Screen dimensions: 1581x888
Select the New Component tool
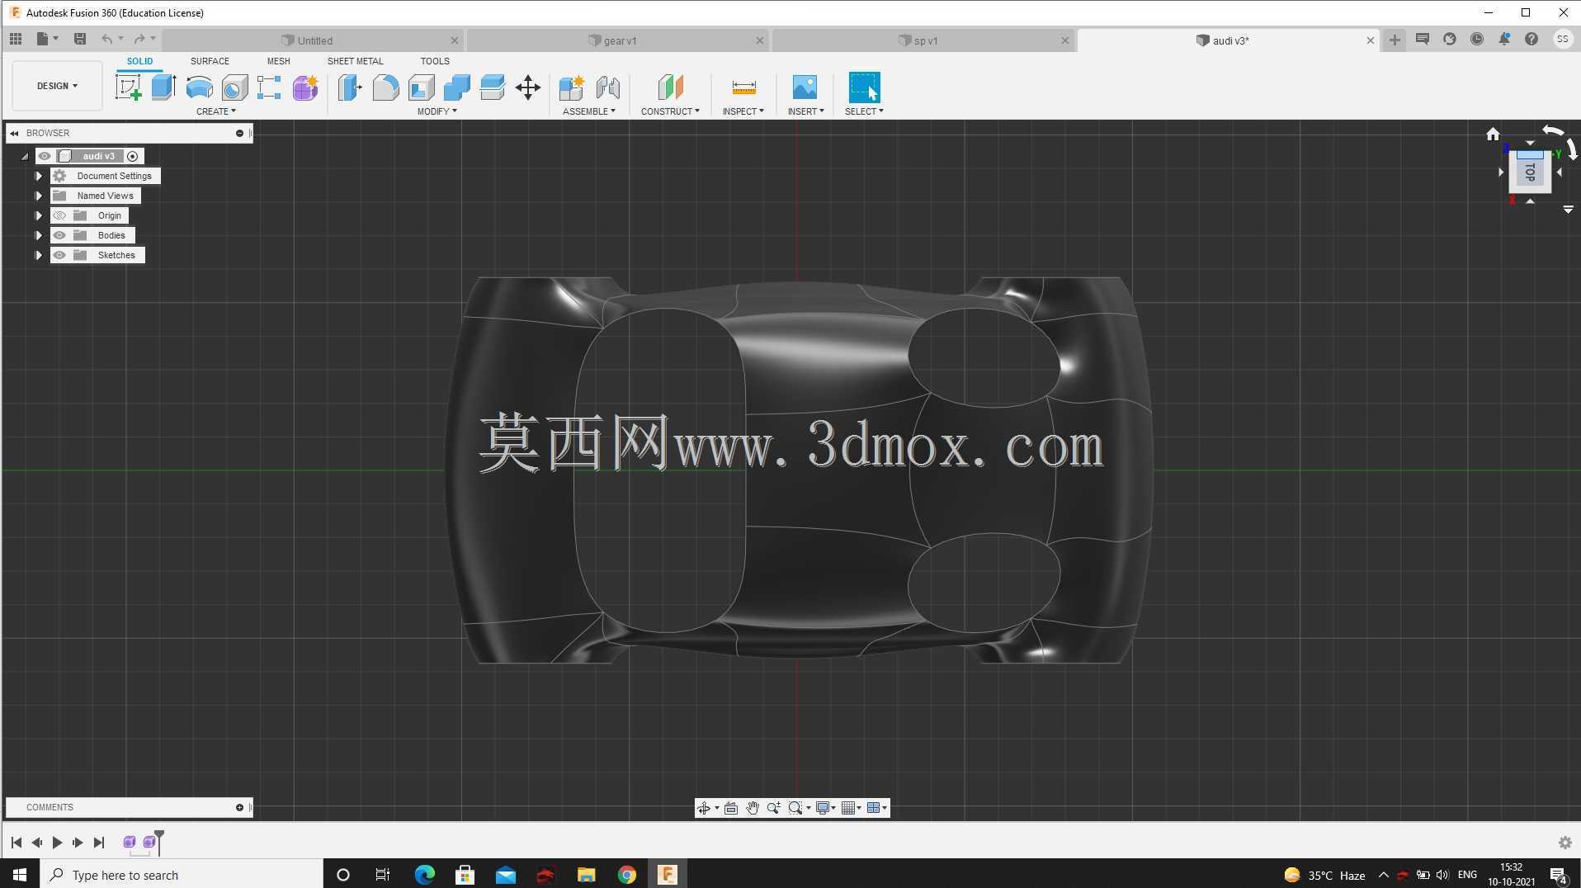click(571, 87)
